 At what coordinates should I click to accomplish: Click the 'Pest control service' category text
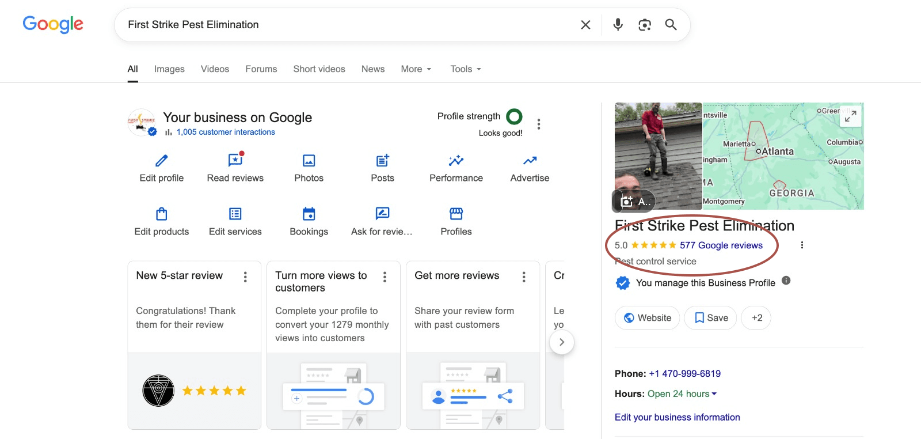[656, 262]
